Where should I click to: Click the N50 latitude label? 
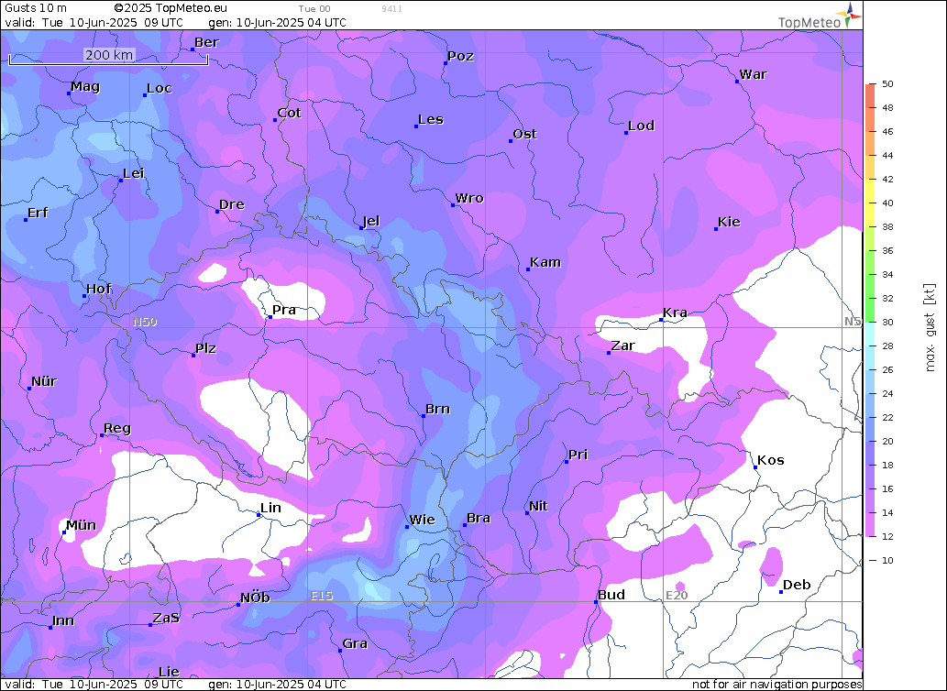145,322
